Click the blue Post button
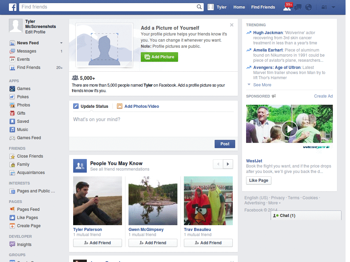The width and height of the screenshot is (350, 262). pos(225,144)
